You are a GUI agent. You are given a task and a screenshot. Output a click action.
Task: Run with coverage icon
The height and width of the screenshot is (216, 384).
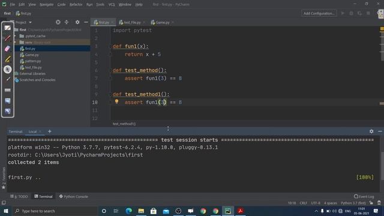359,13
